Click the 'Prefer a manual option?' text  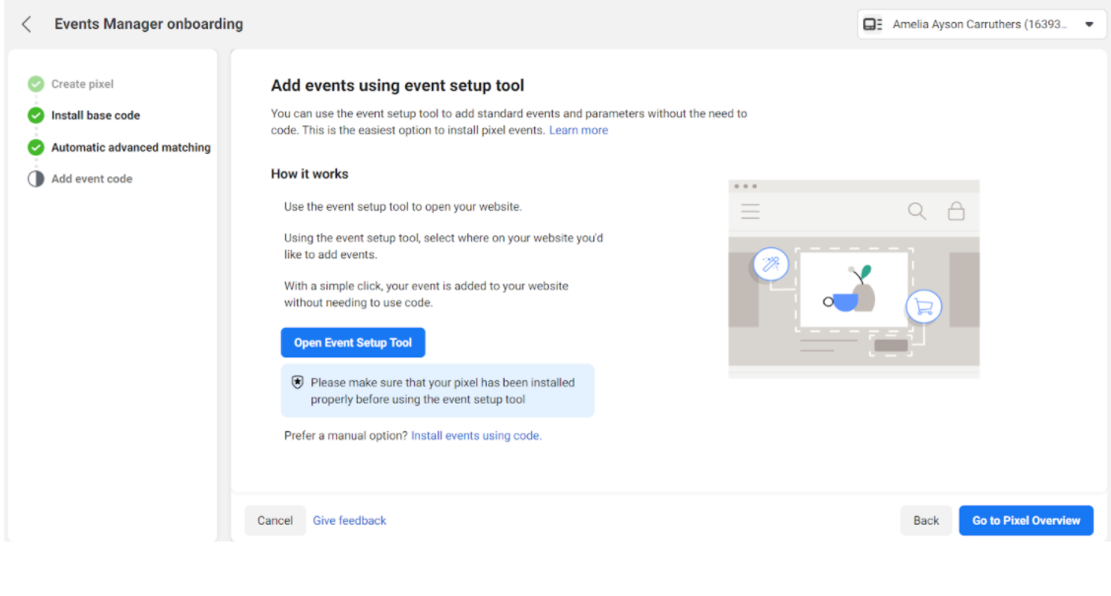(x=345, y=436)
